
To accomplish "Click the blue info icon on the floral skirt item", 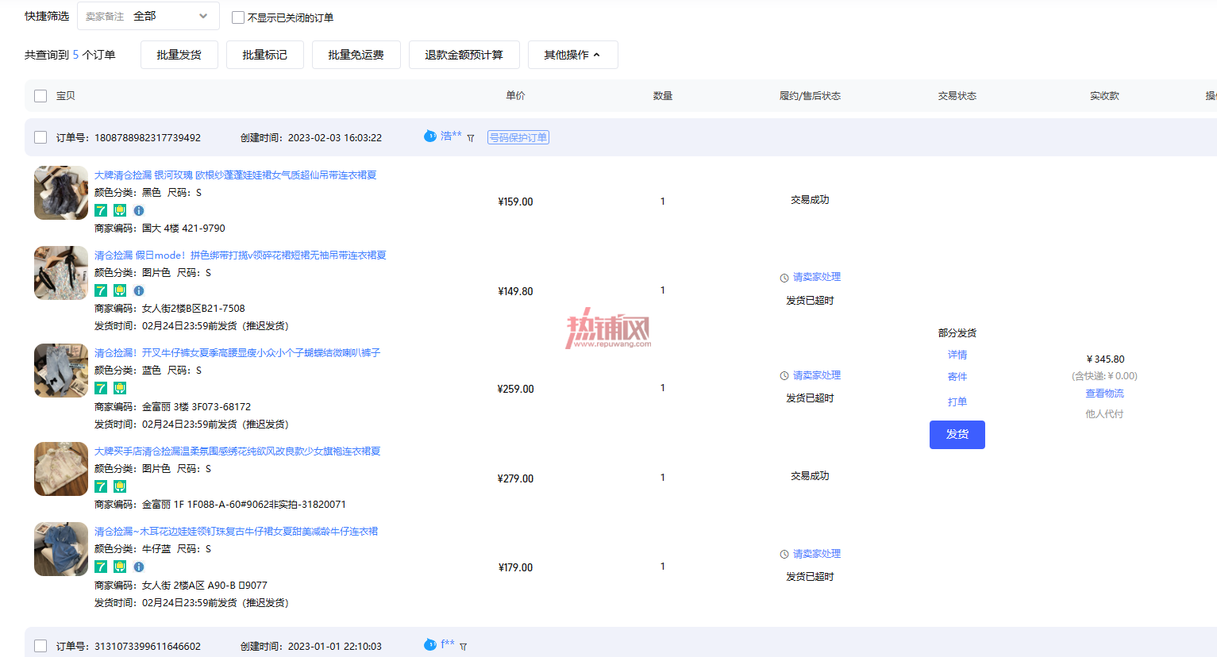I will 139,290.
